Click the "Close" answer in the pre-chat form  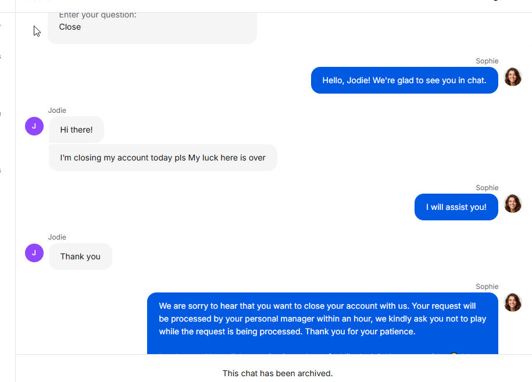click(x=70, y=27)
